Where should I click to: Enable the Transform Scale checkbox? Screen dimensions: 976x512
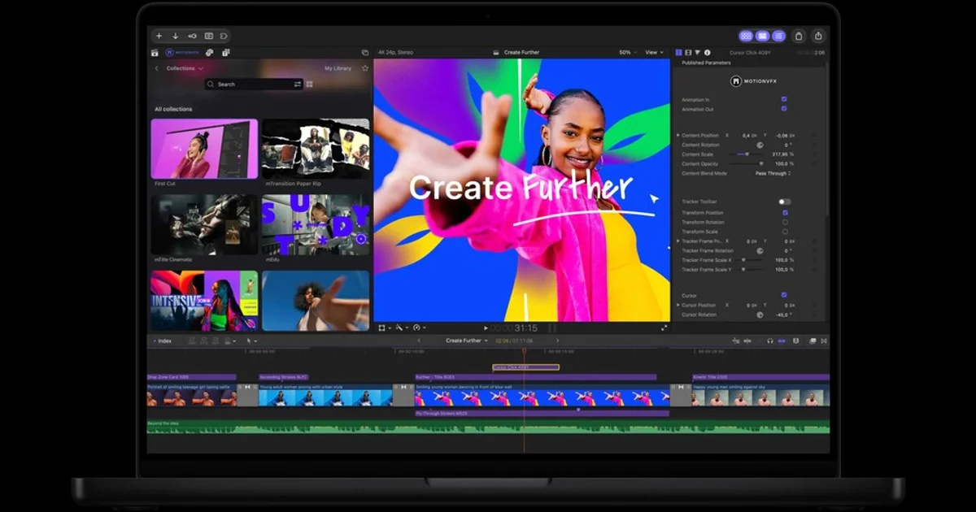tap(785, 232)
